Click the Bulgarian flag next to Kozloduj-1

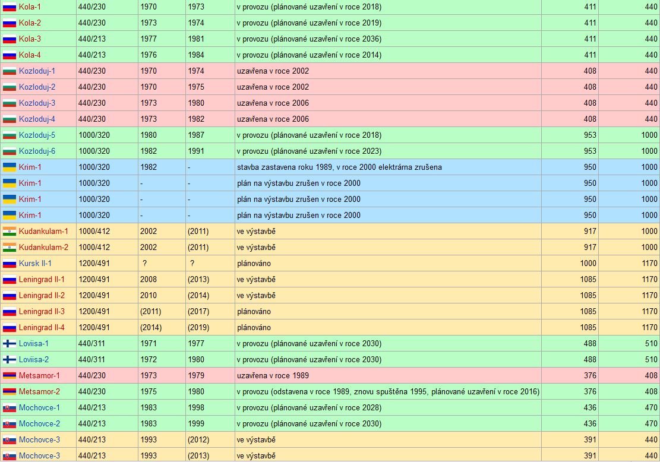point(9,71)
